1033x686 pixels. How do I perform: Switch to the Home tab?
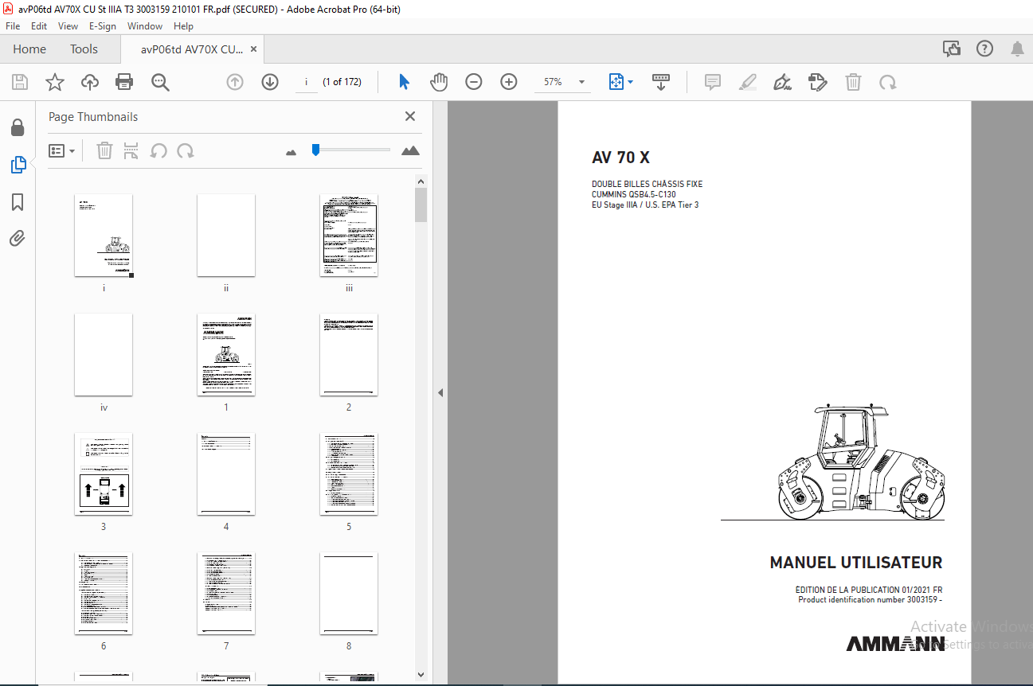[x=29, y=49]
